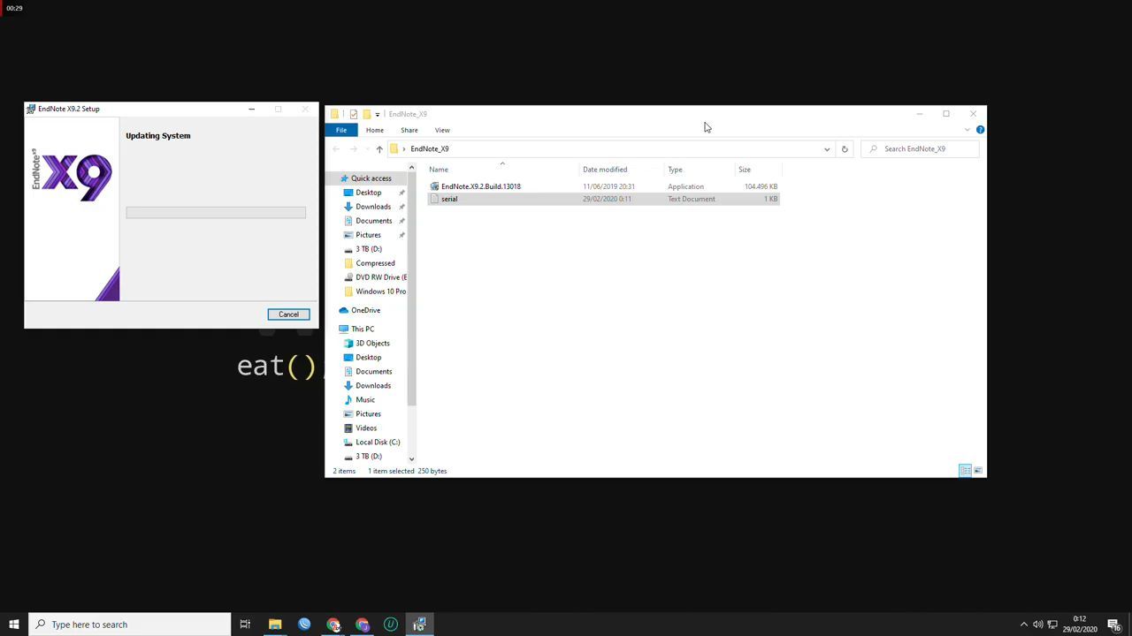Screen dimensions: 1132x636
Task: Open the Action Center notifications icon
Action: tap(1114, 625)
